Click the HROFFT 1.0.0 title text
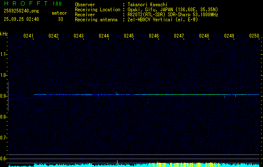Image resolution: width=263 pixels, height=167 pixels. click(33, 3)
